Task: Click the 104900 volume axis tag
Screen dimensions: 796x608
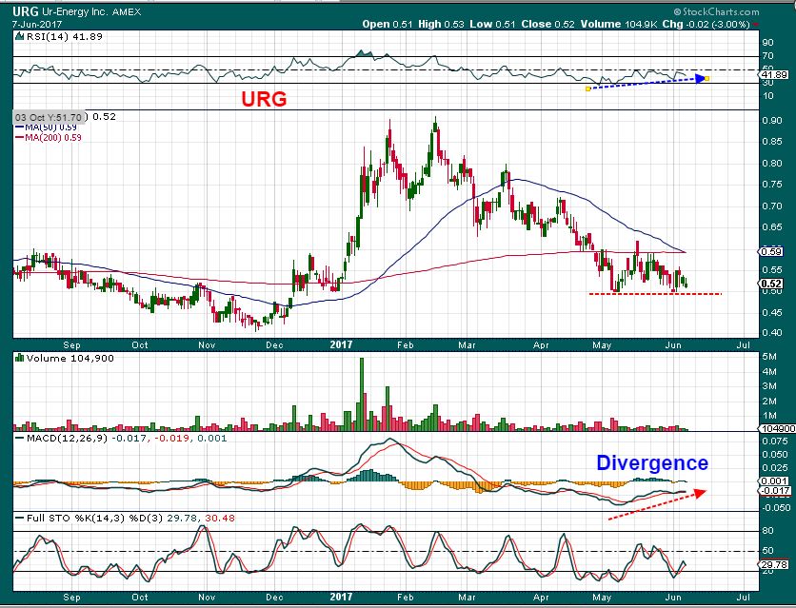Action: point(778,429)
